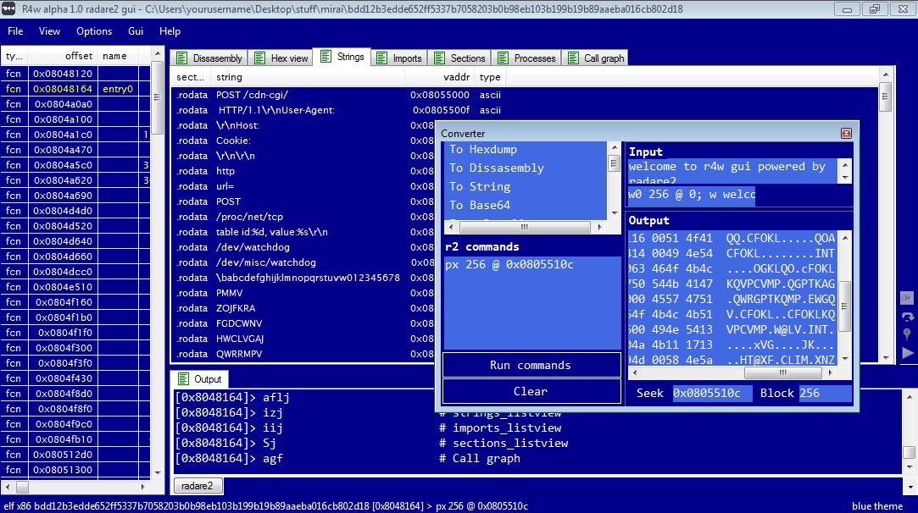The image size is (918, 513).
Task: Click scroll-down arrow of functions list
Action: (158, 472)
